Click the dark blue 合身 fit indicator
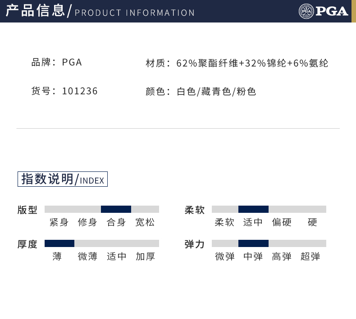The image size is (356, 319). [116, 209]
